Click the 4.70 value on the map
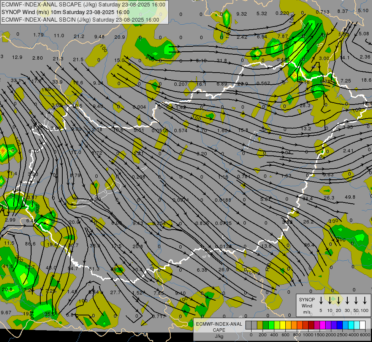Viewport: 372px width, 342px height. click(202, 130)
